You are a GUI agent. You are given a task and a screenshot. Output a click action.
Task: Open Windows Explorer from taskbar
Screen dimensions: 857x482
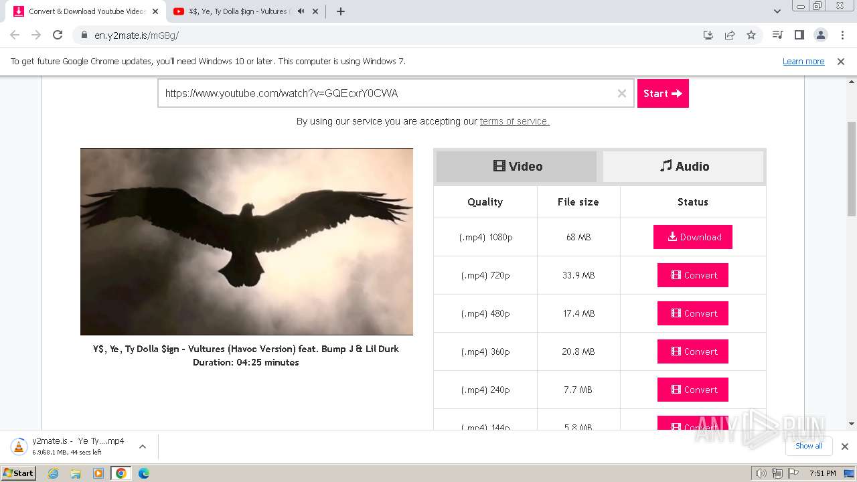click(x=76, y=473)
